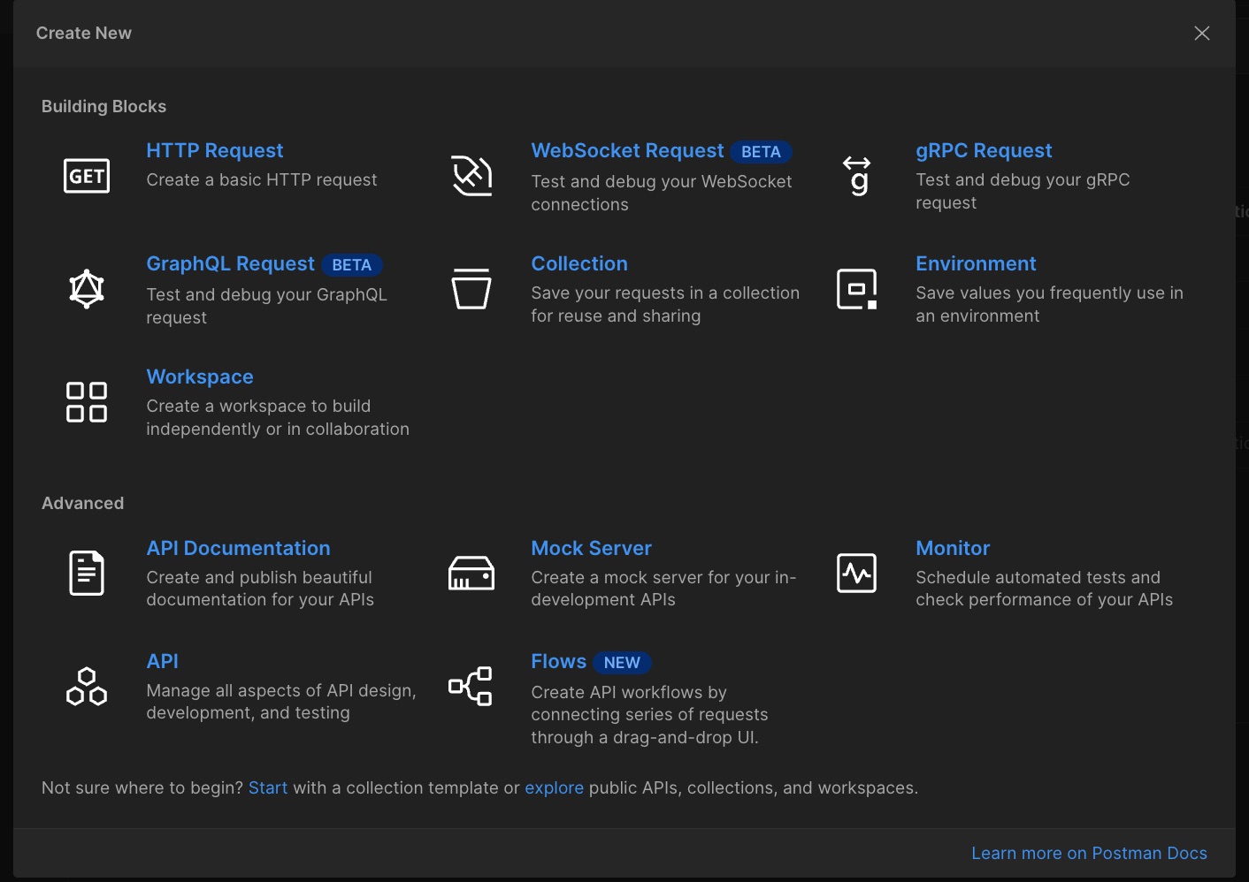Select the Monitor title
Screen dimensions: 1249x882
953,549
